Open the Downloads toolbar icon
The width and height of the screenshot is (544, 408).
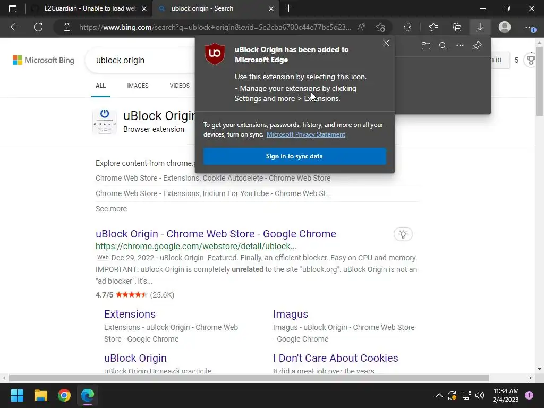tap(480, 27)
